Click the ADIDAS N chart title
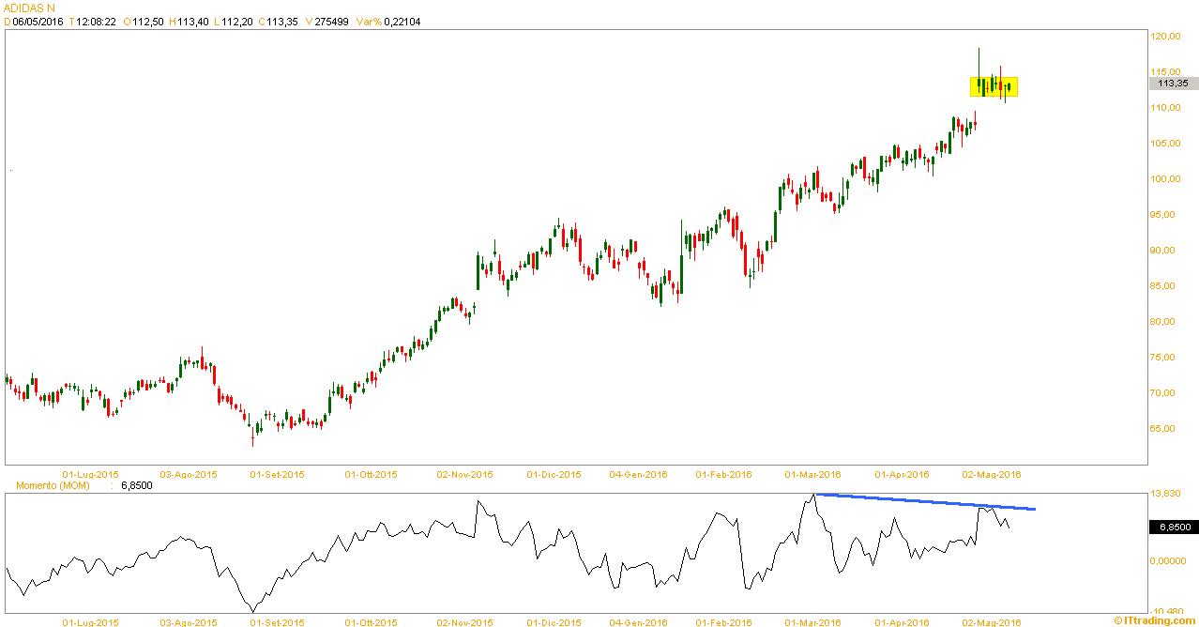Viewport: 1199px width, 627px height. pos(29,8)
